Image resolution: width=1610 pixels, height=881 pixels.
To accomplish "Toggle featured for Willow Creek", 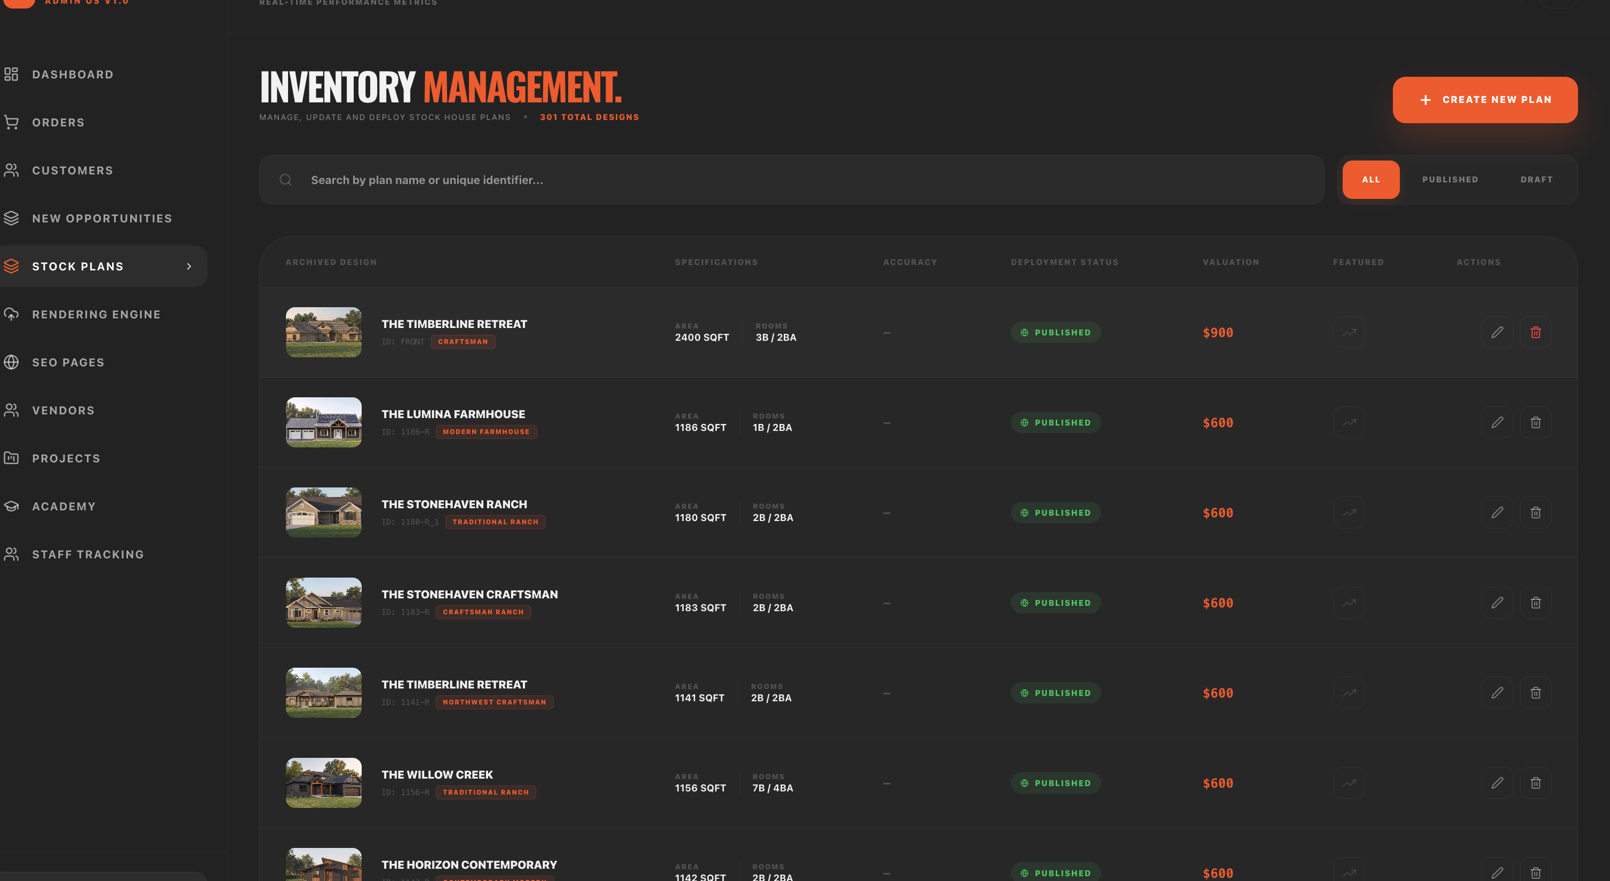I will coord(1349,783).
